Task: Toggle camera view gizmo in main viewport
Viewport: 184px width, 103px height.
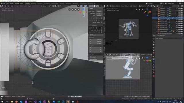Action: [72, 9]
